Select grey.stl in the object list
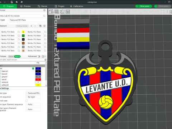The width and height of the screenshot is (172, 129). coord(4,77)
